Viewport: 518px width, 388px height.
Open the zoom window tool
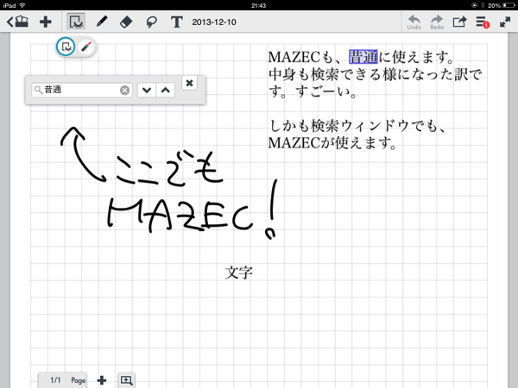tap(127, 380)
